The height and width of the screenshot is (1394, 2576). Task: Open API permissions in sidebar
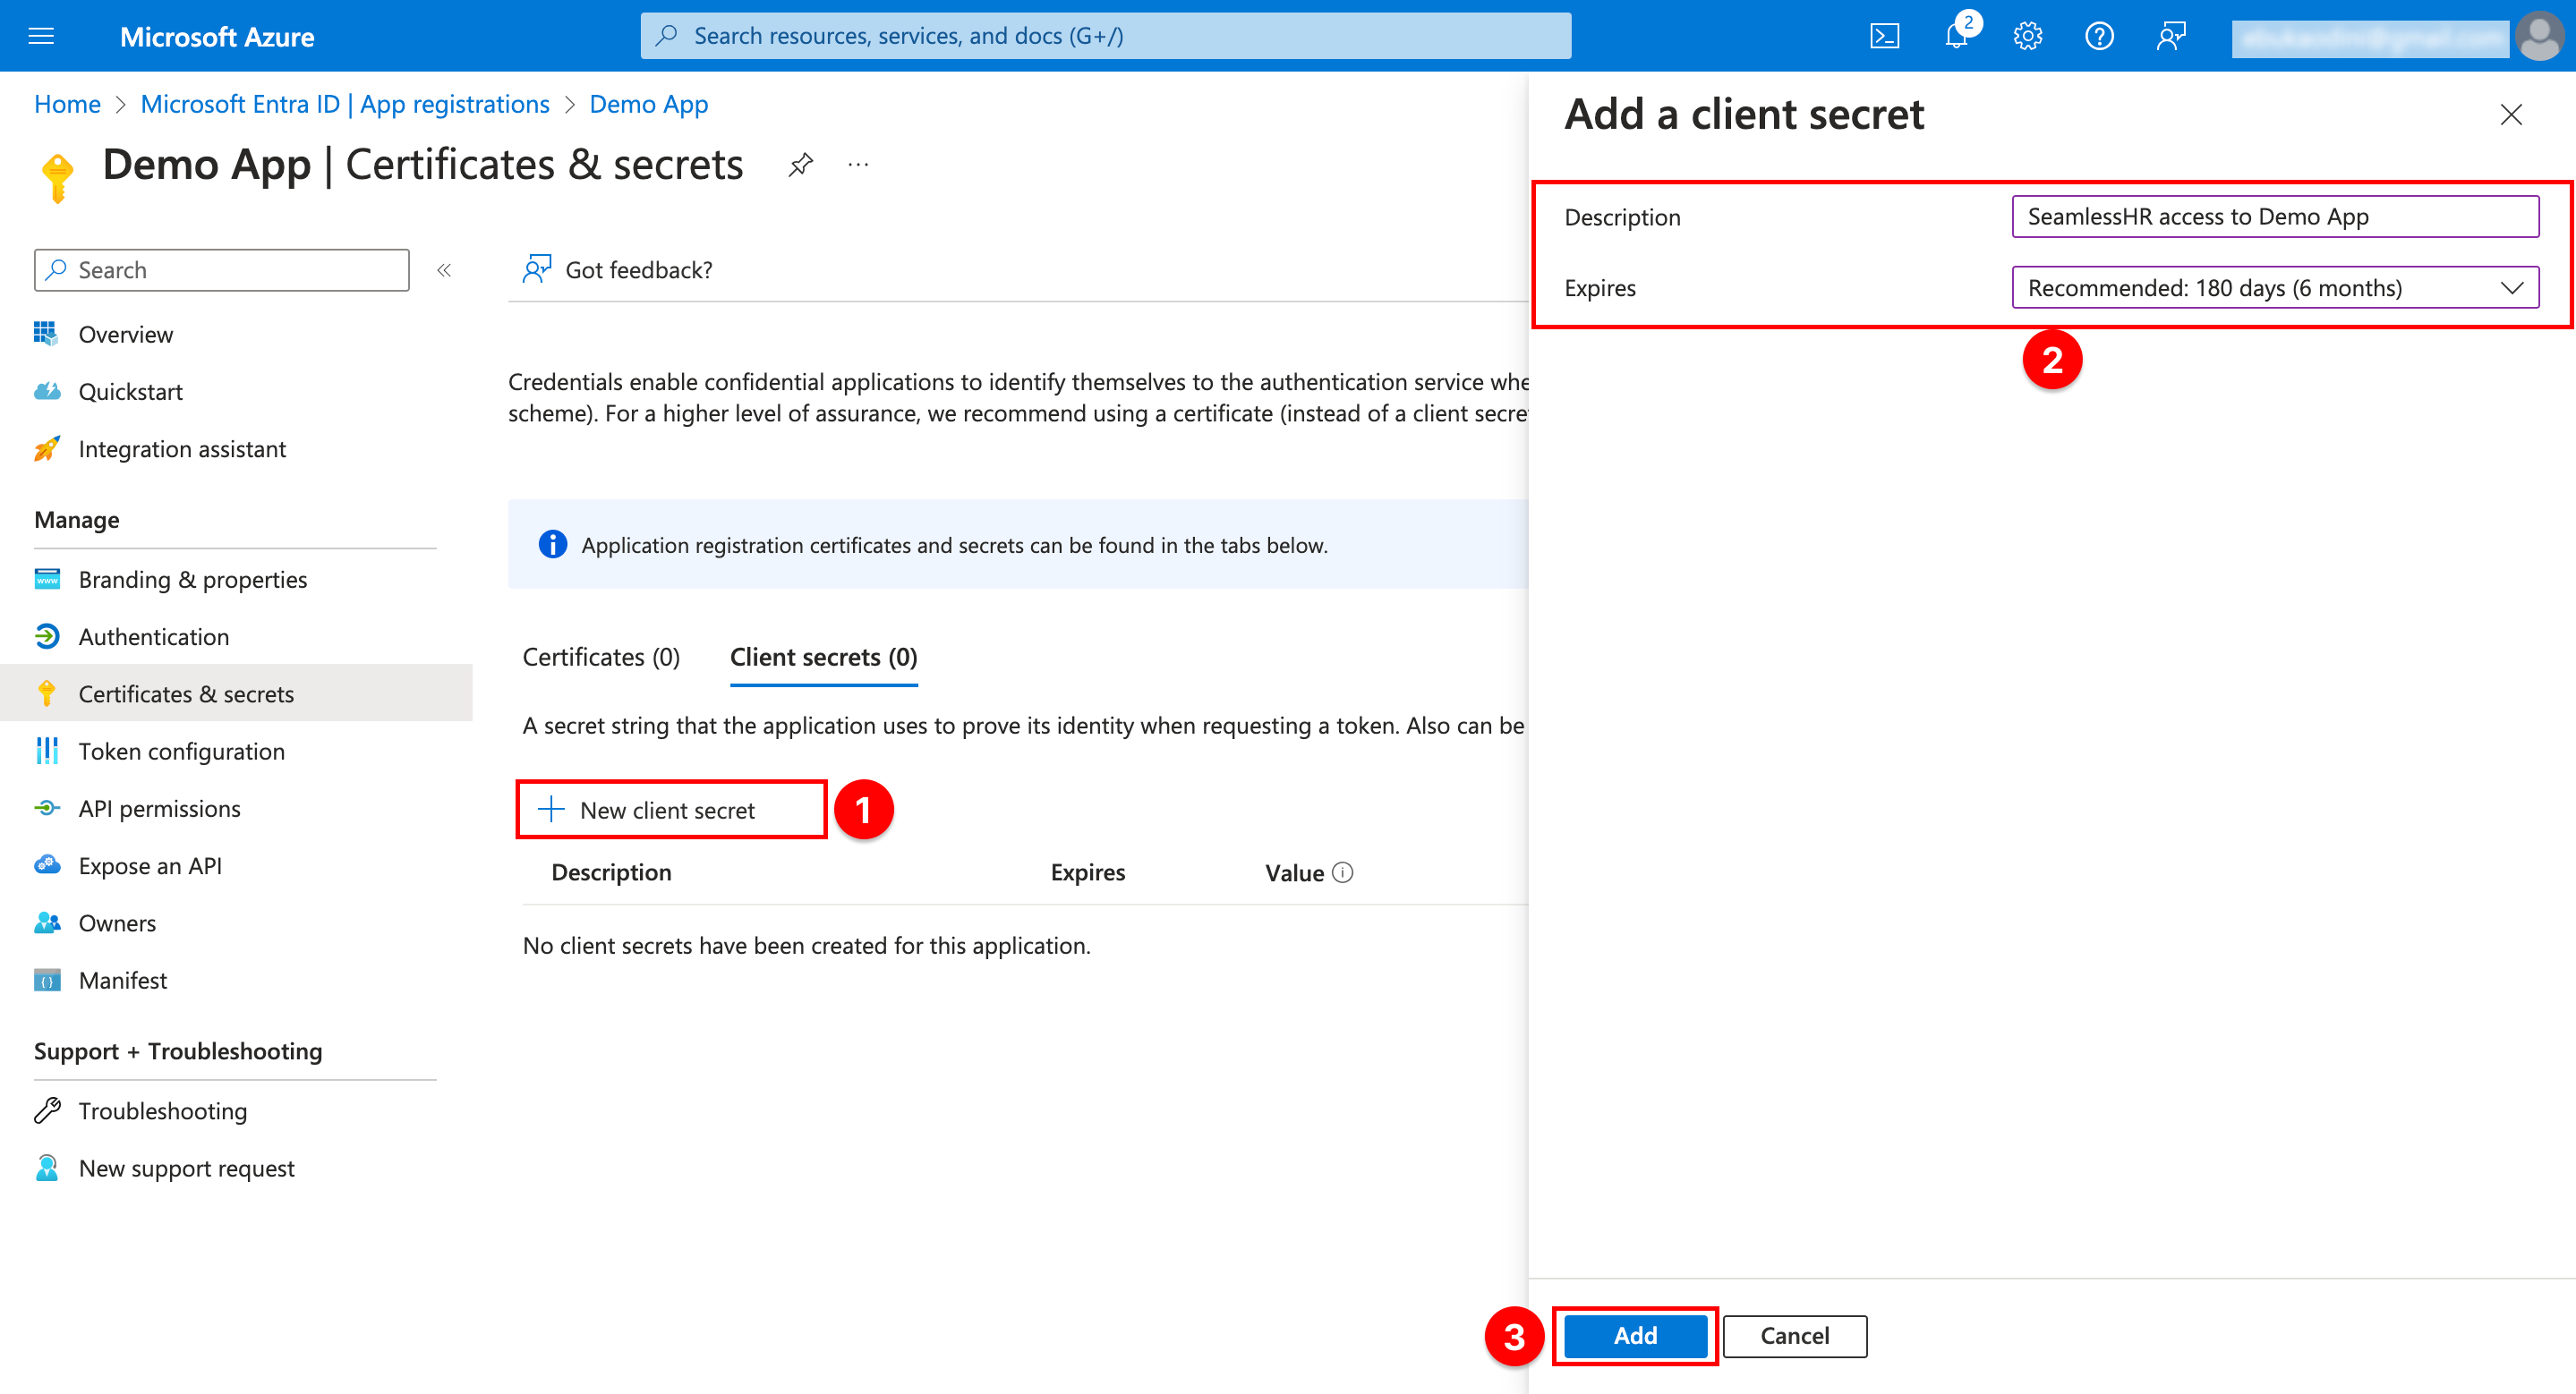(159, 809)
